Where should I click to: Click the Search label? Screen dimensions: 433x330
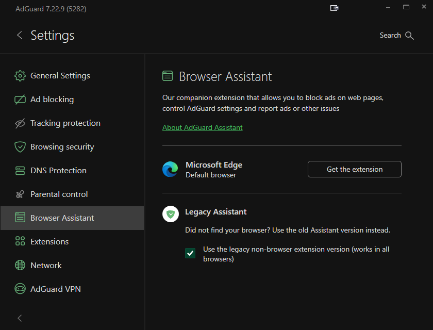[390, 36]
